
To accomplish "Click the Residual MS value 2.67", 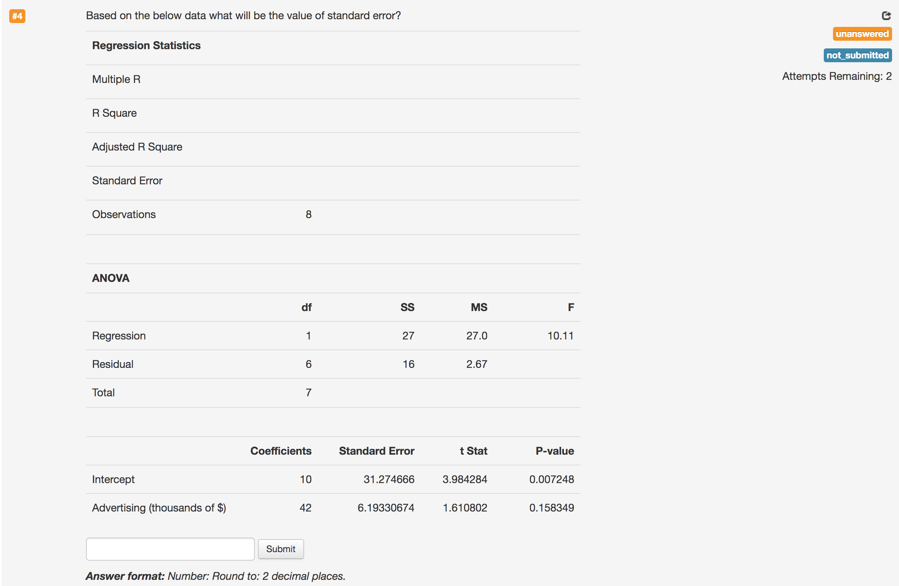I will point(477,364).
